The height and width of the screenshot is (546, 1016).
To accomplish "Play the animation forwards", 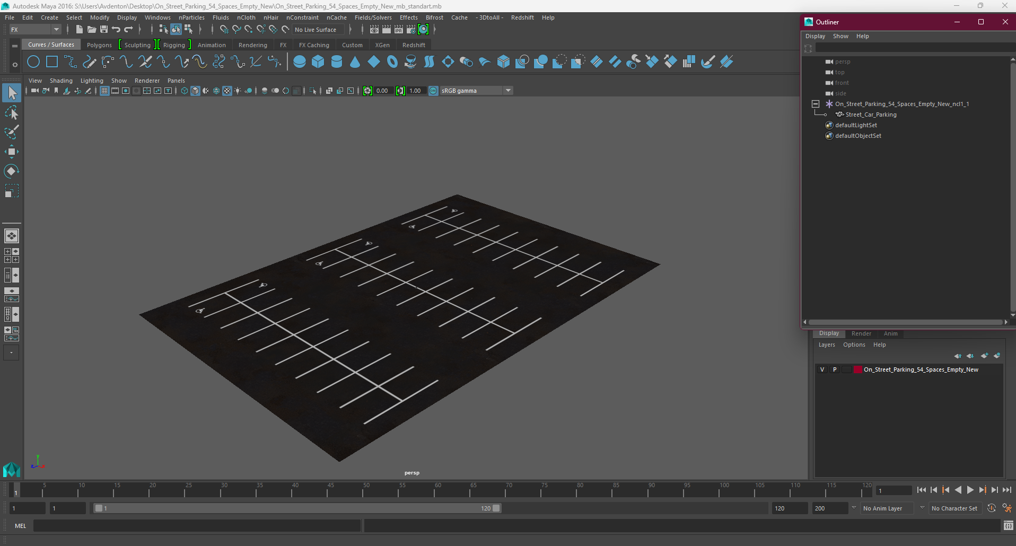I will [x=970, y=490].
